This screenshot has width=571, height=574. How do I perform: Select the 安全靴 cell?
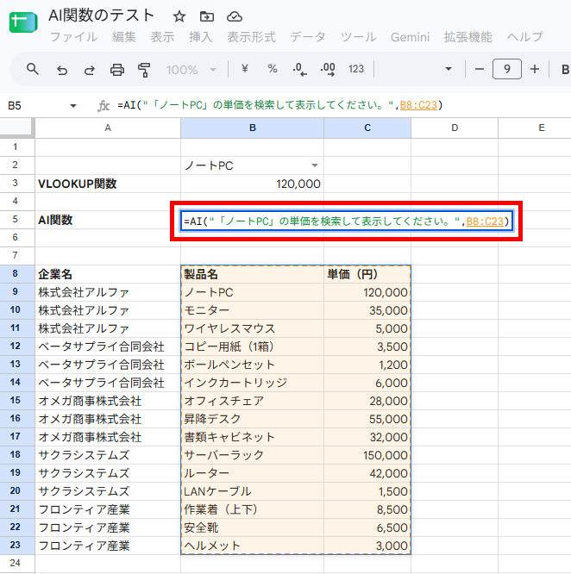coord(253,527)
